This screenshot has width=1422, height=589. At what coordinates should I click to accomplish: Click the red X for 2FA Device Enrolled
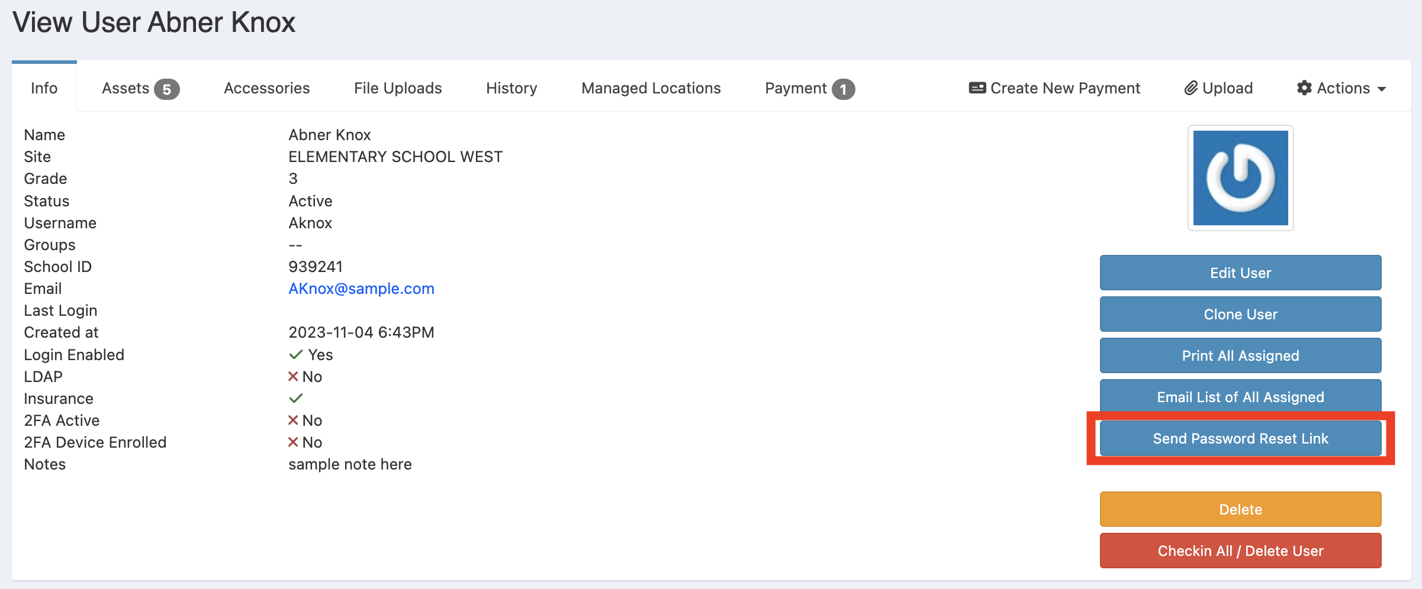(293, 442)
